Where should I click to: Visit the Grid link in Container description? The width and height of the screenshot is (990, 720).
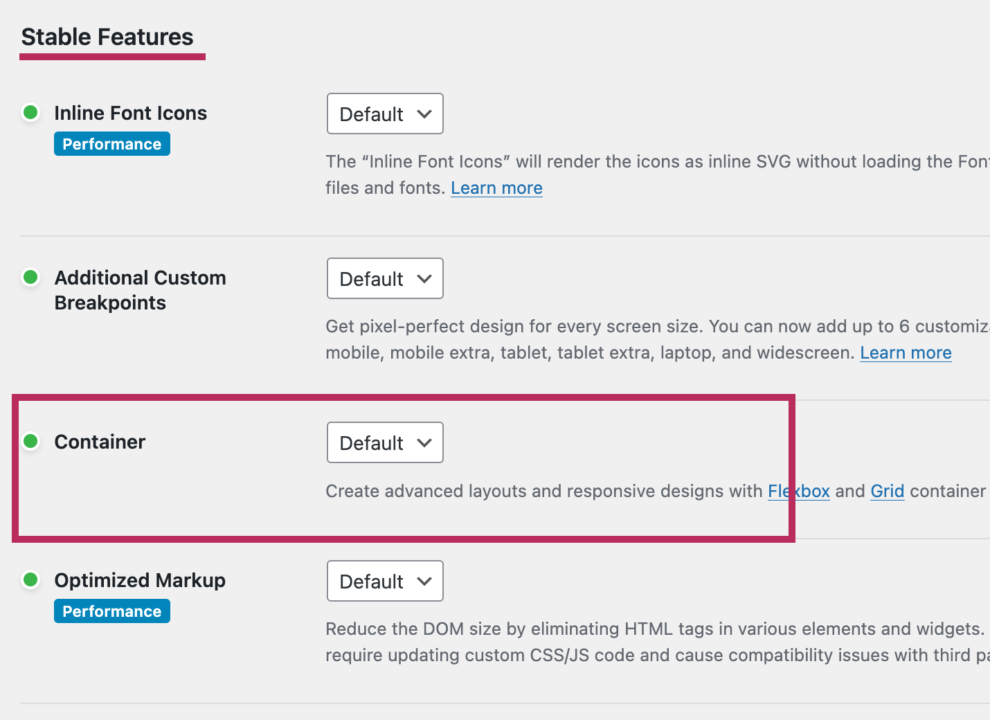pos(888,492)
